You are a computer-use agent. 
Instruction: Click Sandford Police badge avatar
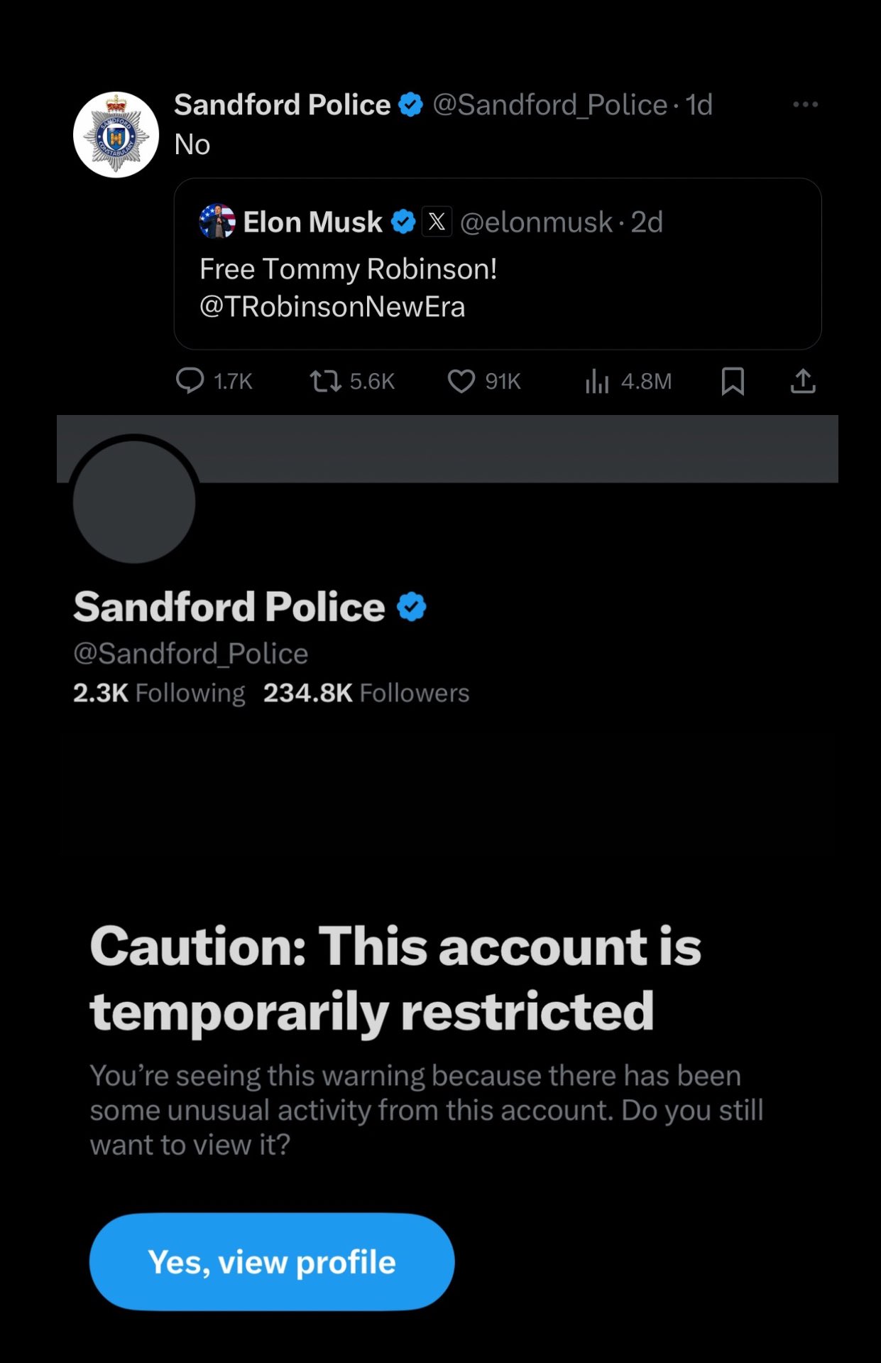coord(116,134)
